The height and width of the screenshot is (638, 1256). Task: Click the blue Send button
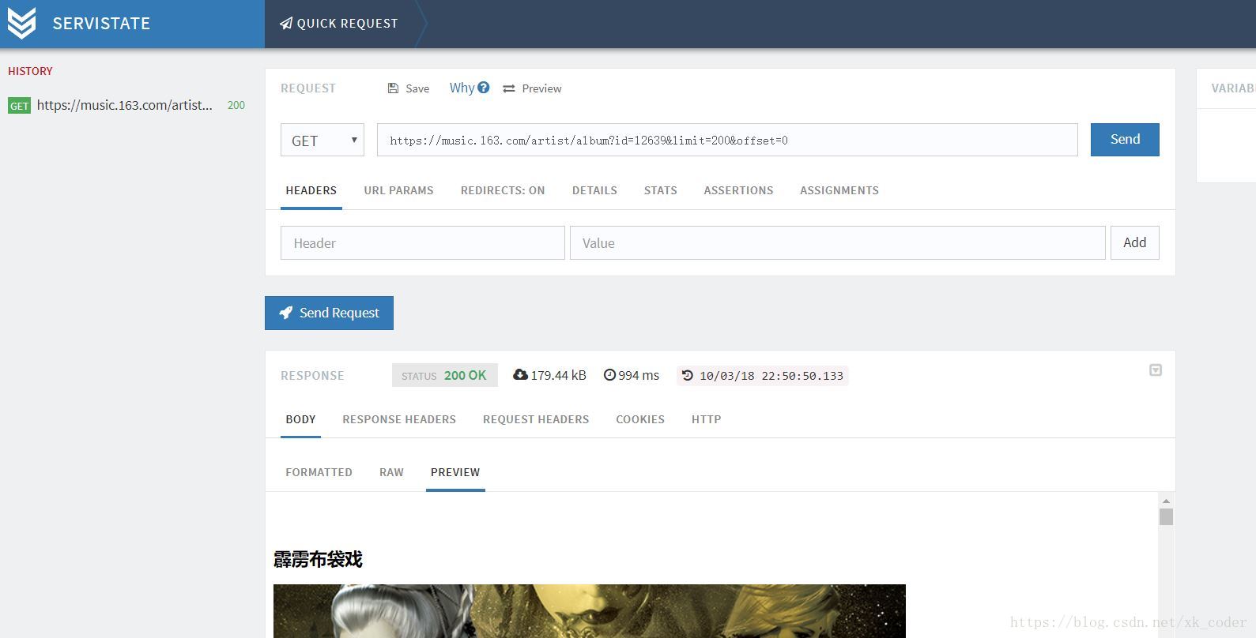coord(1125,140)
